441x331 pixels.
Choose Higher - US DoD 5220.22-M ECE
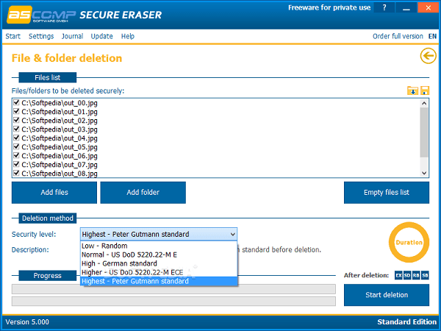click(x=159, y=272)
